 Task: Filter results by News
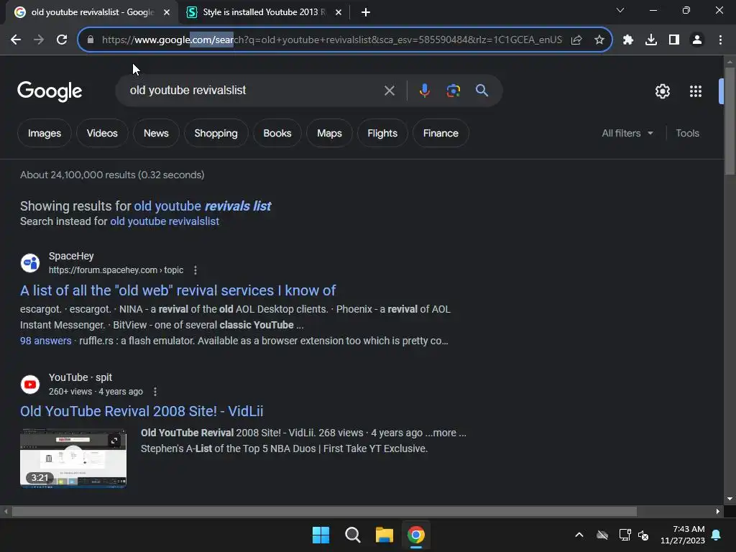point(156,133)
